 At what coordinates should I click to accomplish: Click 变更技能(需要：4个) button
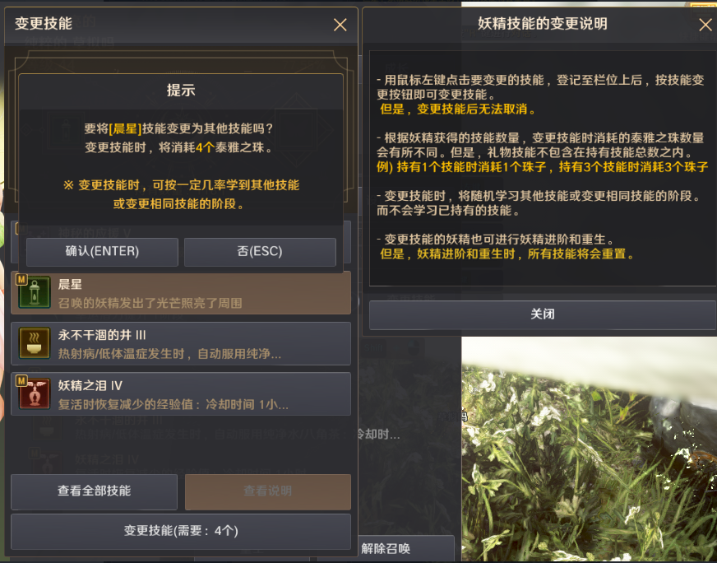coord(181,531)
